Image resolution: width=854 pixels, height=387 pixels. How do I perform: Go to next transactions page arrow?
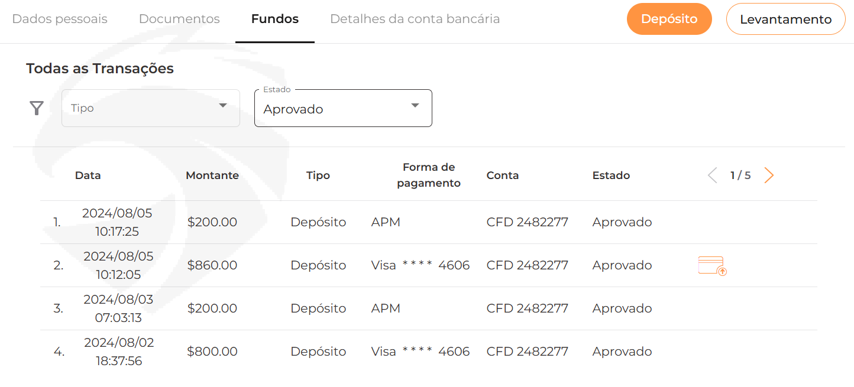(x=768, y=175)
